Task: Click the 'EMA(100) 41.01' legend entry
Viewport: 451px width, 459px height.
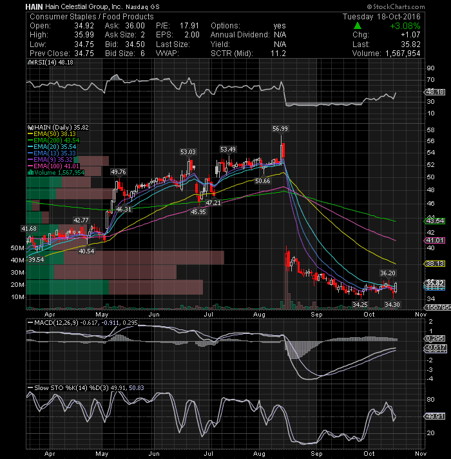Action: pos(57,166)
